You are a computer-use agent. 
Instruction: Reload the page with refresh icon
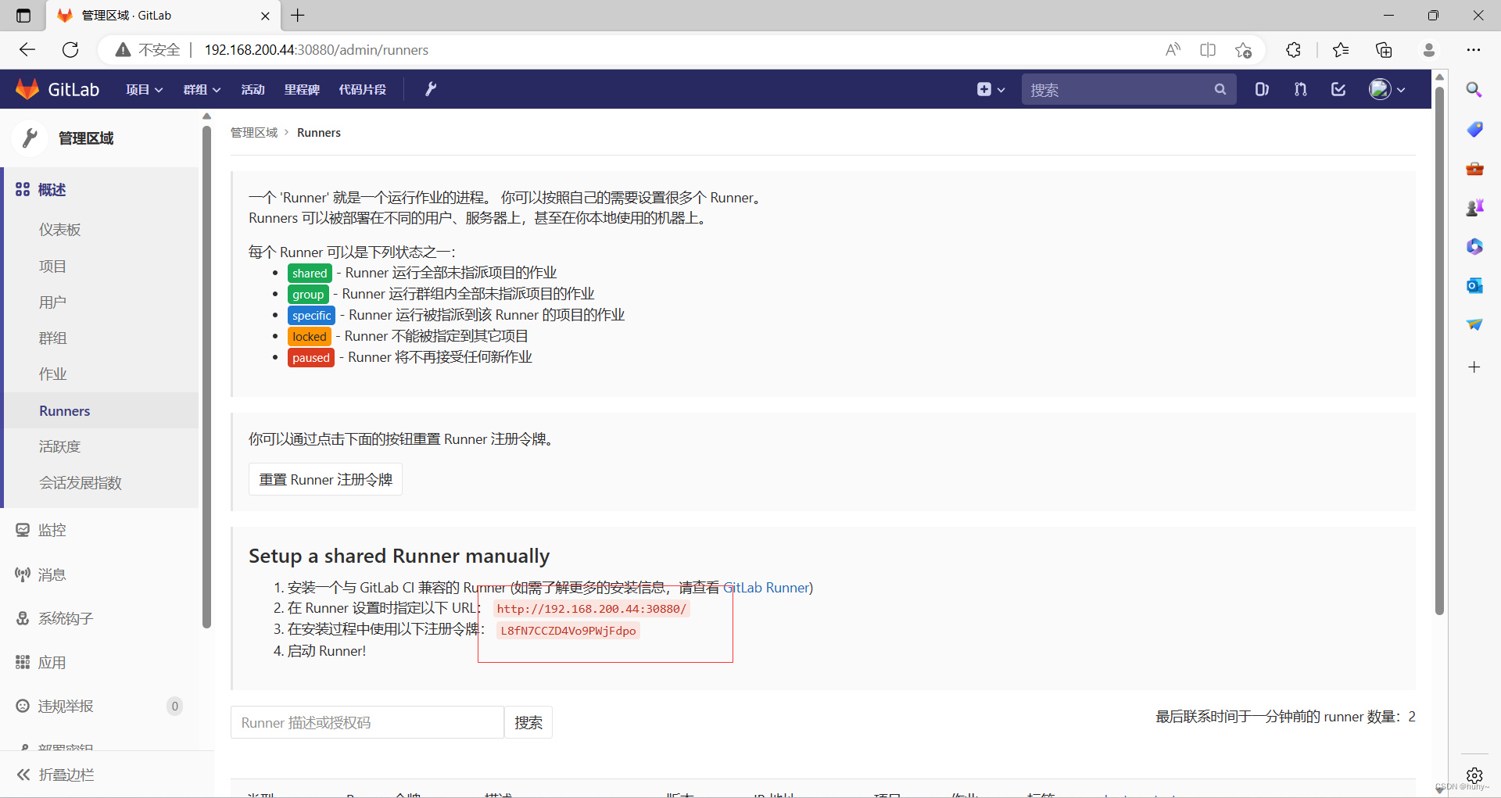click(70, 50)
